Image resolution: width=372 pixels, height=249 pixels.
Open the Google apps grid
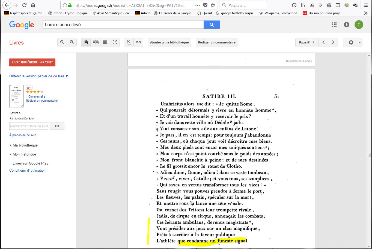[334, 25]
